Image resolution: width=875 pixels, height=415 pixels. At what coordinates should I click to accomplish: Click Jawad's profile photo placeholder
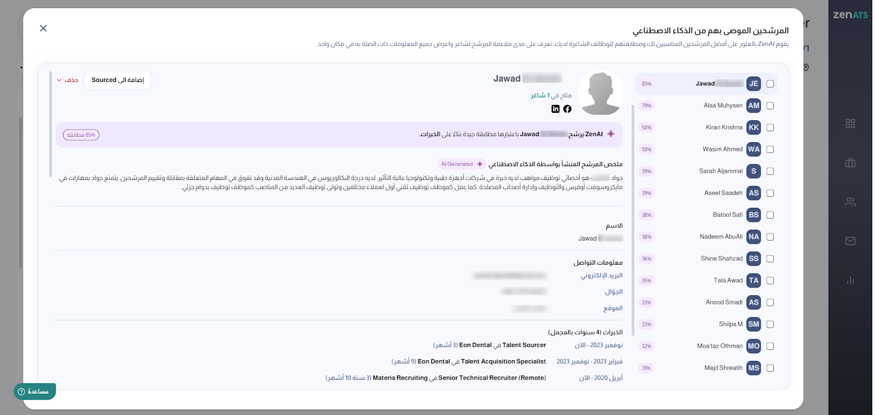[x=600, y=93]
